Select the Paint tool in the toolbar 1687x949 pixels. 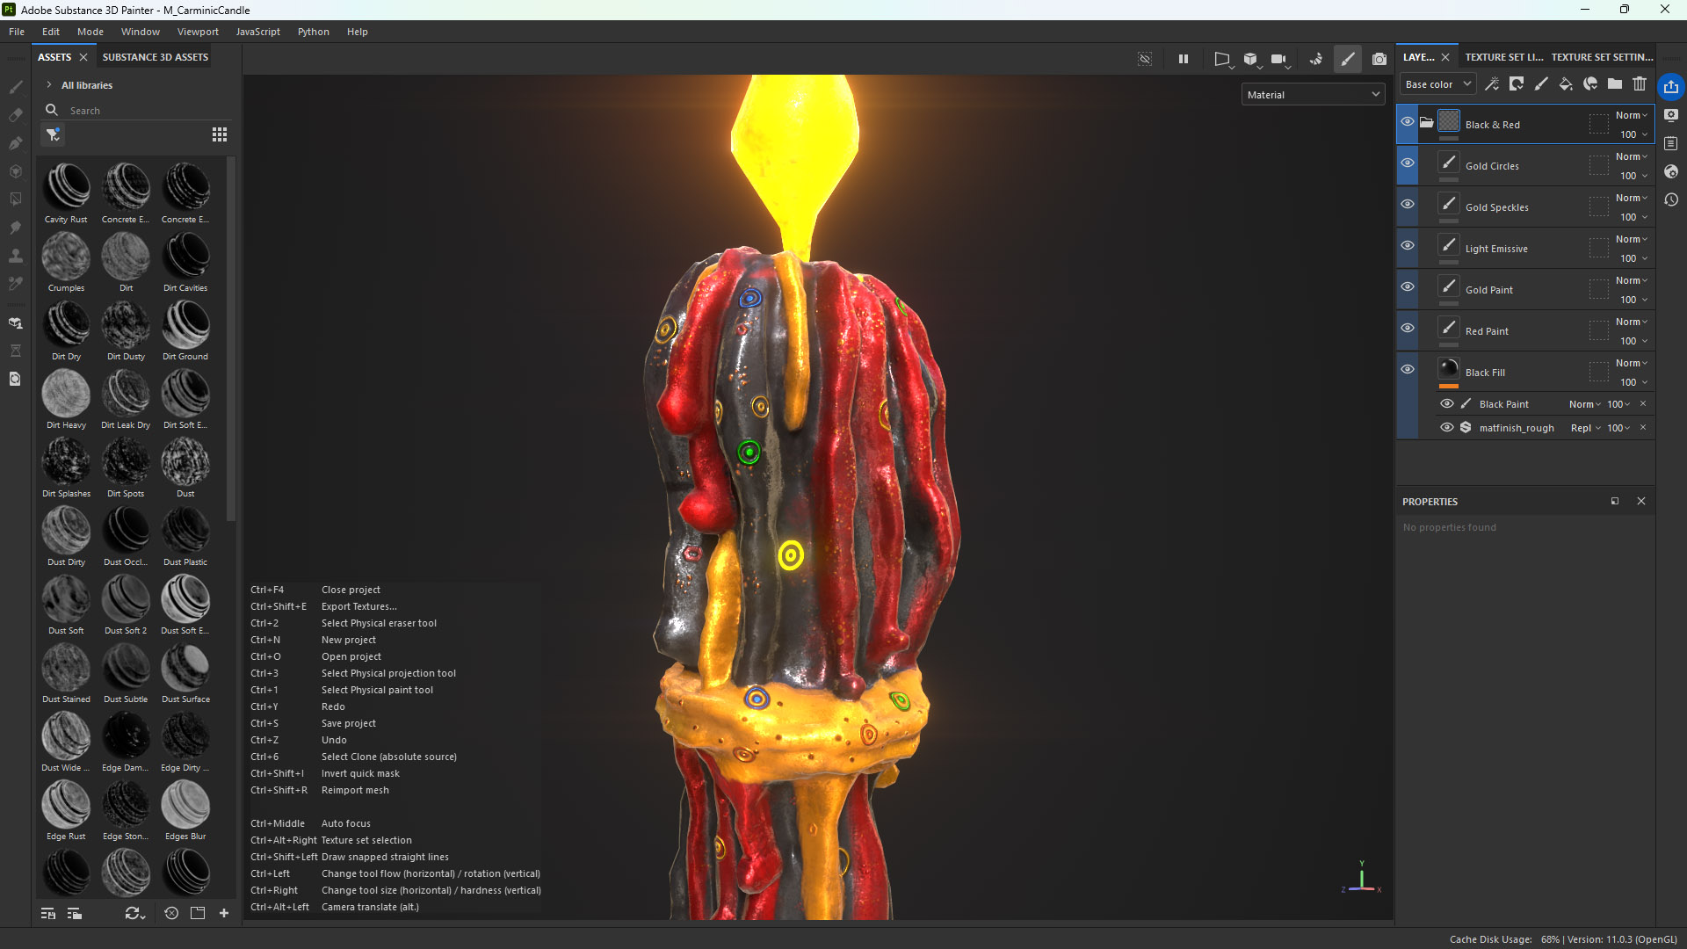click(15, 88)
